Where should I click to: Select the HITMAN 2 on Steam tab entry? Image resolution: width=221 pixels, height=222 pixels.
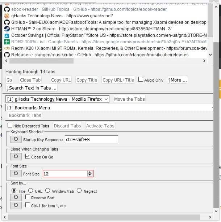[x=105, y=29]
